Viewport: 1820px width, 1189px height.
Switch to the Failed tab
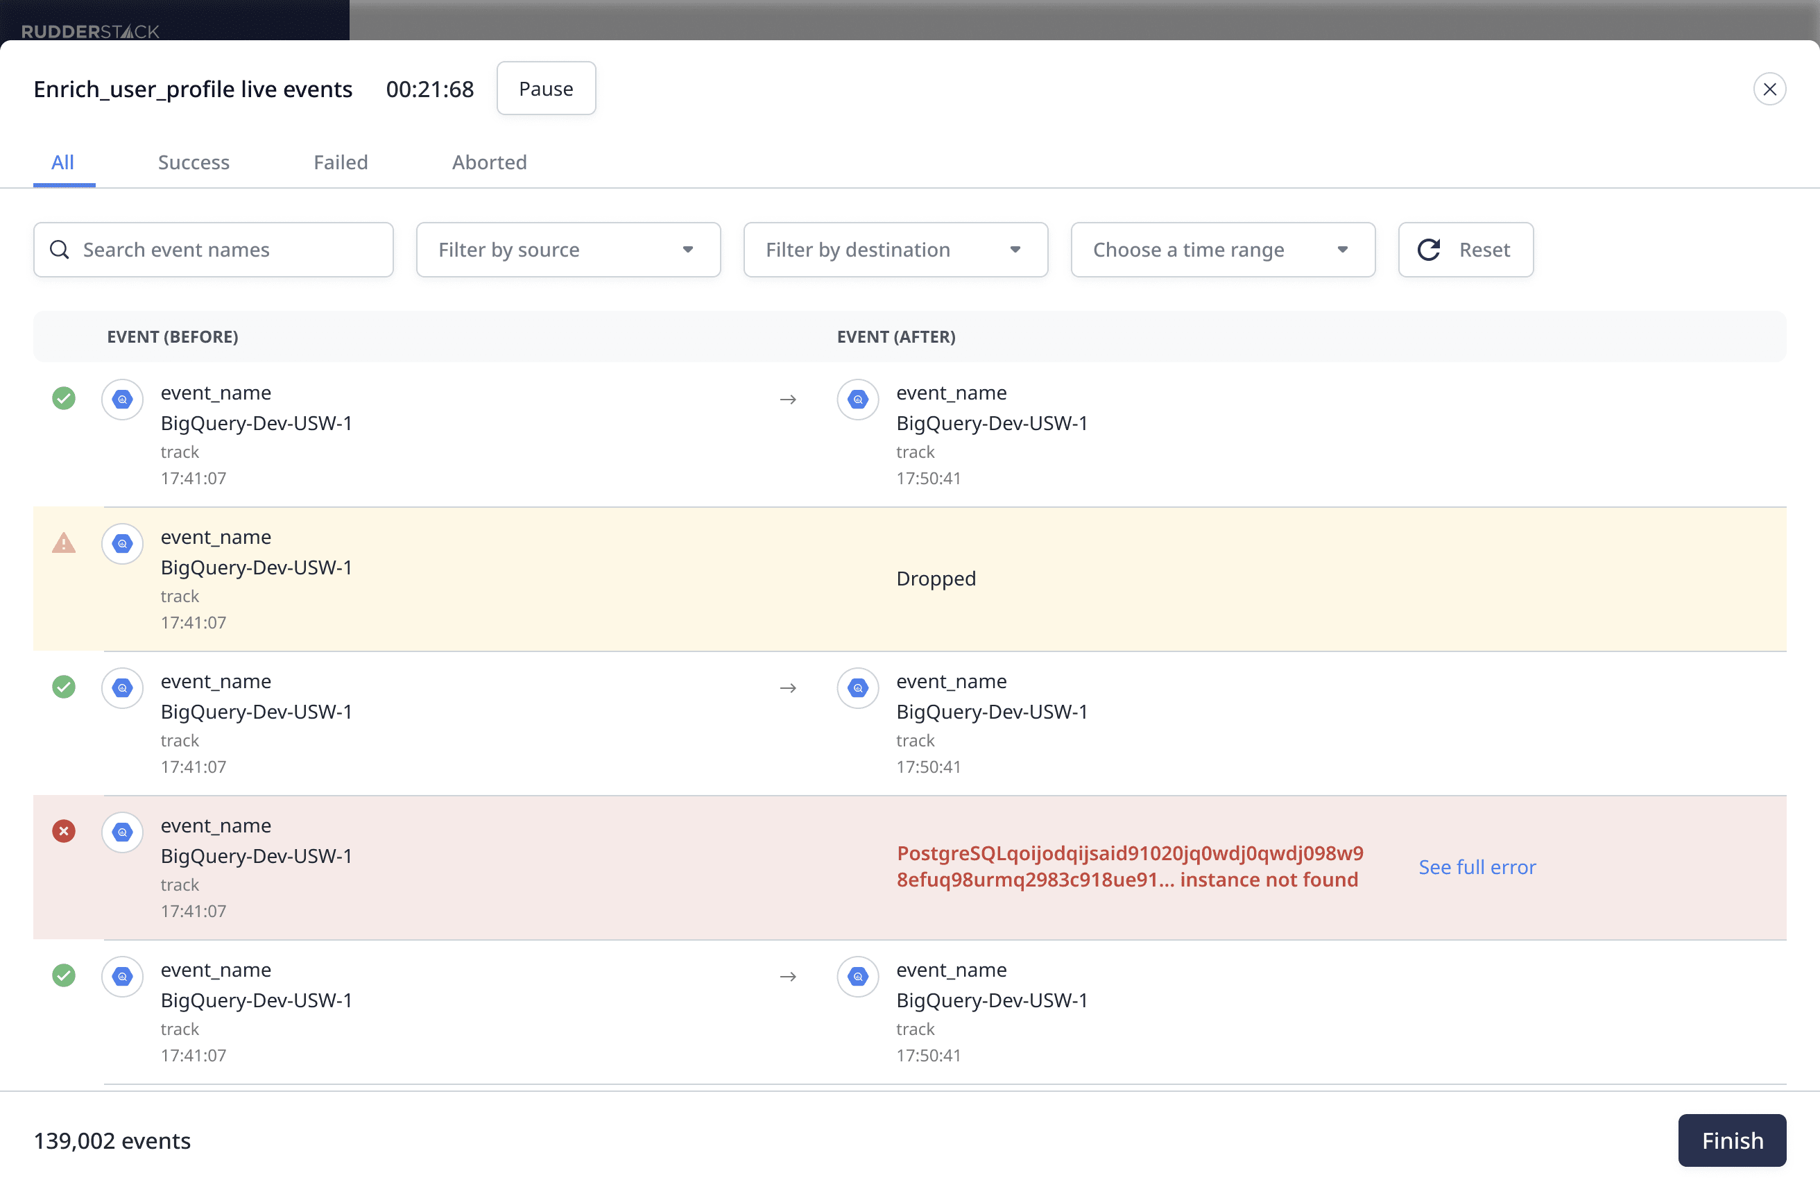341,162
